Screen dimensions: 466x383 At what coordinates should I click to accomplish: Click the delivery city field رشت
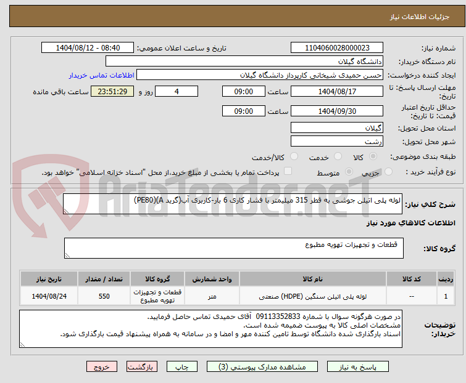(337, 142)
